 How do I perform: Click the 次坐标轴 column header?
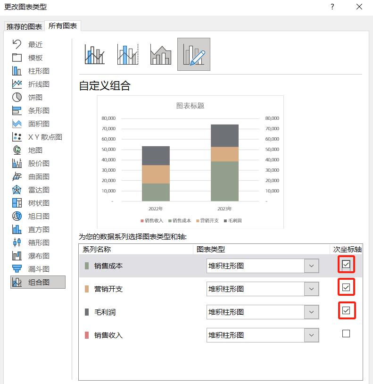coord(348,249)
